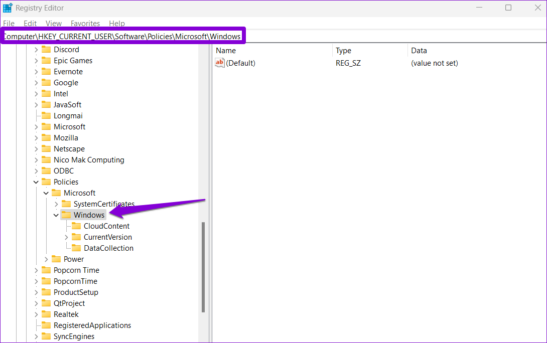
Task: Select the Discord folder icon
Action: point(46,50)
